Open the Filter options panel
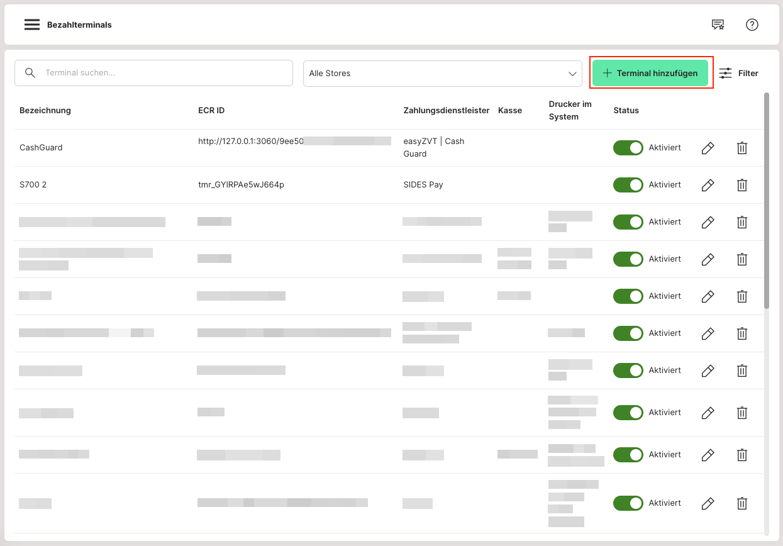The width and height of the screenshot is (783, 546). (x=738, y=73)
